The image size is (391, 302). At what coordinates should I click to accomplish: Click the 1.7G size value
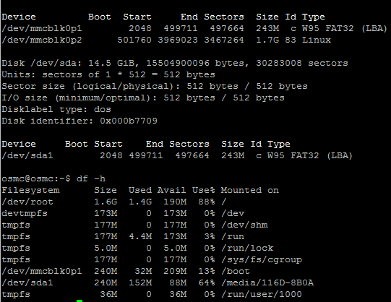[x=267, y=40]
